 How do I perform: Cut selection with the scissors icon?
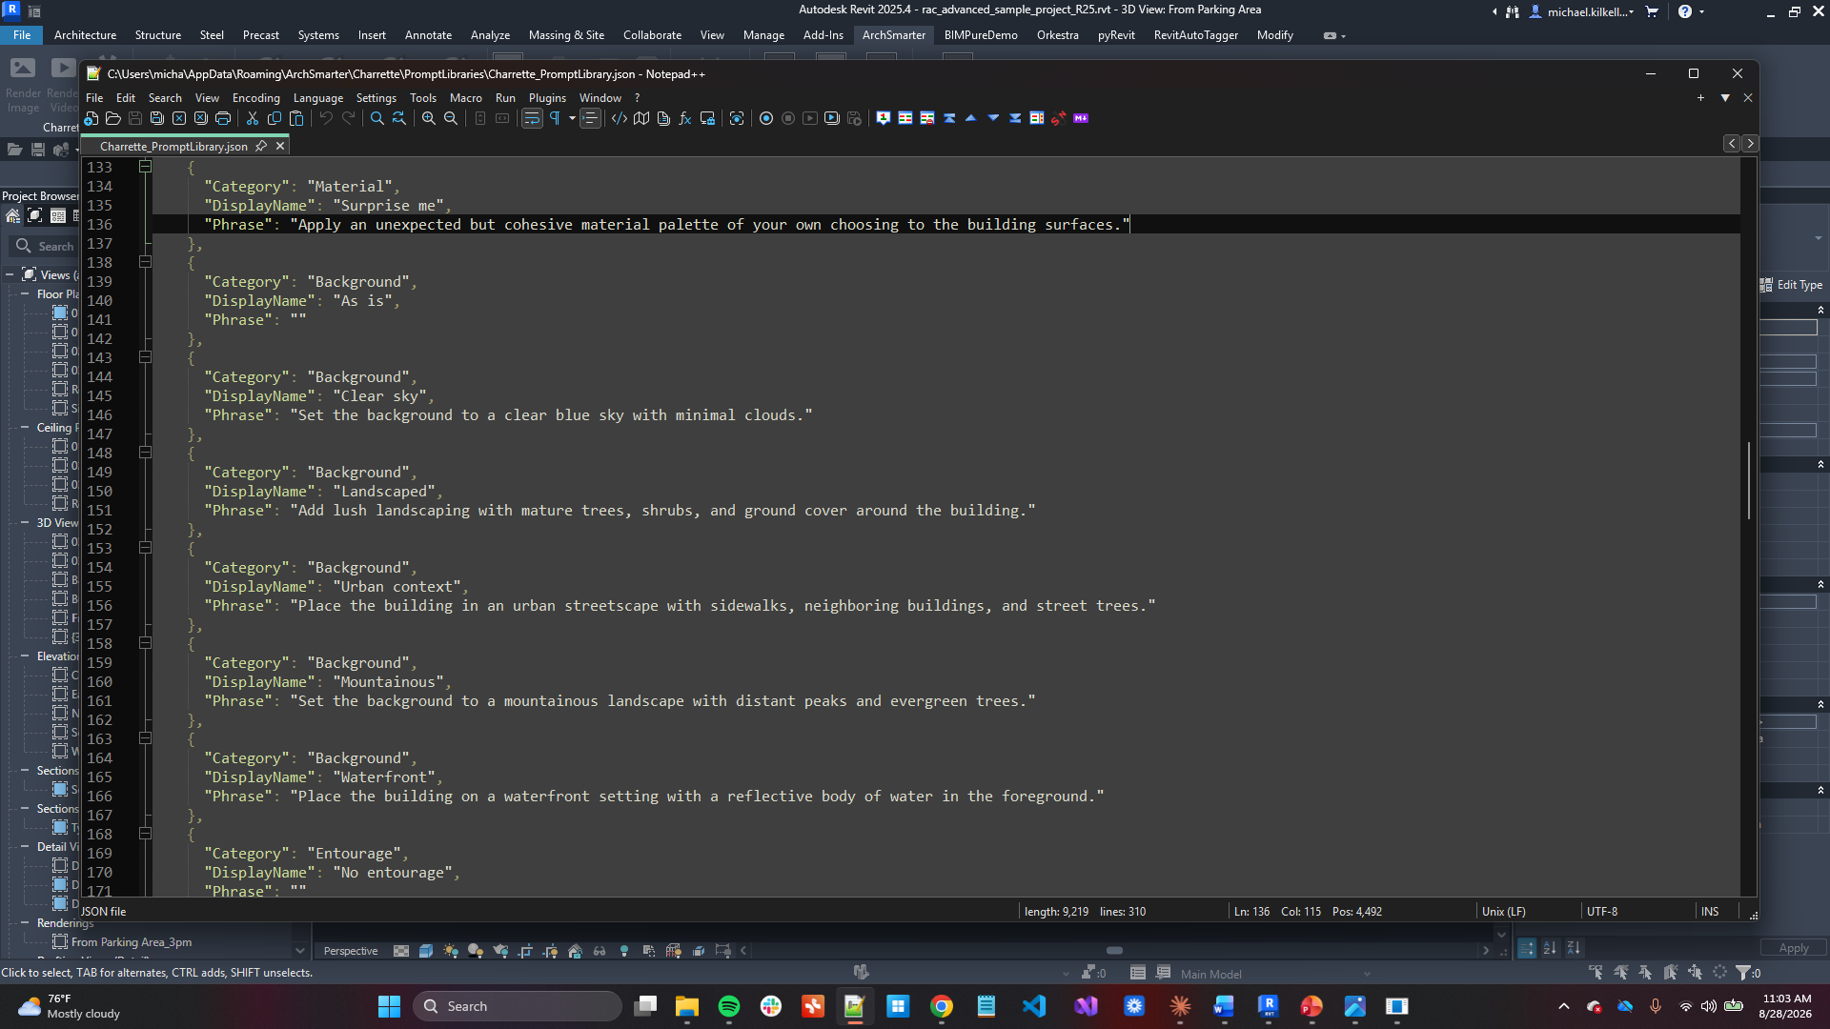253,118
